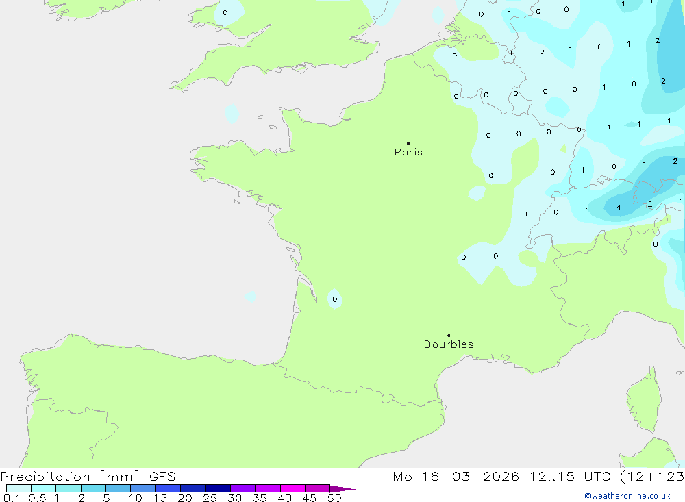The width and height of the screenshot is (685, 502).
Task: Select the Dourbies city label
Action: click(x=449, y=344)
